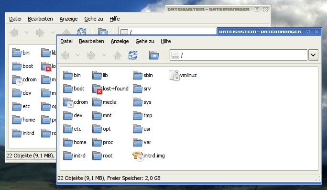Select the bin folder in the back window

click(21, 53)
